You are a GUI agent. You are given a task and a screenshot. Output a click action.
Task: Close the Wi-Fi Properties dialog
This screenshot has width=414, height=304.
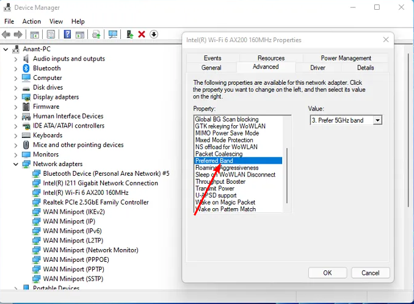coord(386,40)
